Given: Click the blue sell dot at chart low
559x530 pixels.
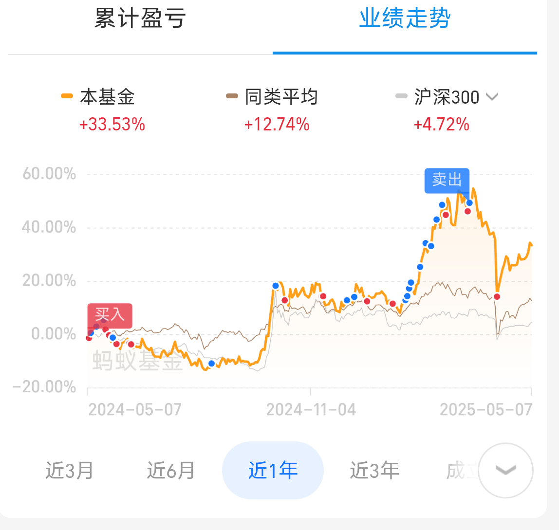Looking at the screenshot, I should [211, 364].
